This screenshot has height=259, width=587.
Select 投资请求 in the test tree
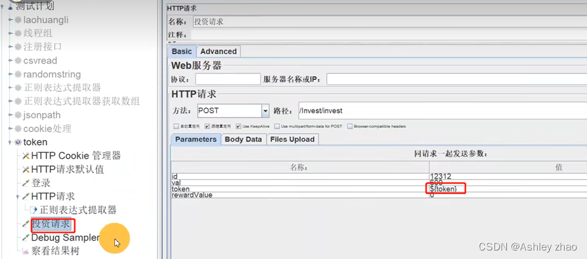click(51, 224)
